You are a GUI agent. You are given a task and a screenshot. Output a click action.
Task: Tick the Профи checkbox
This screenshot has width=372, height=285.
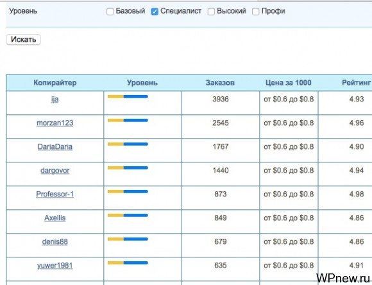(255, 12)
